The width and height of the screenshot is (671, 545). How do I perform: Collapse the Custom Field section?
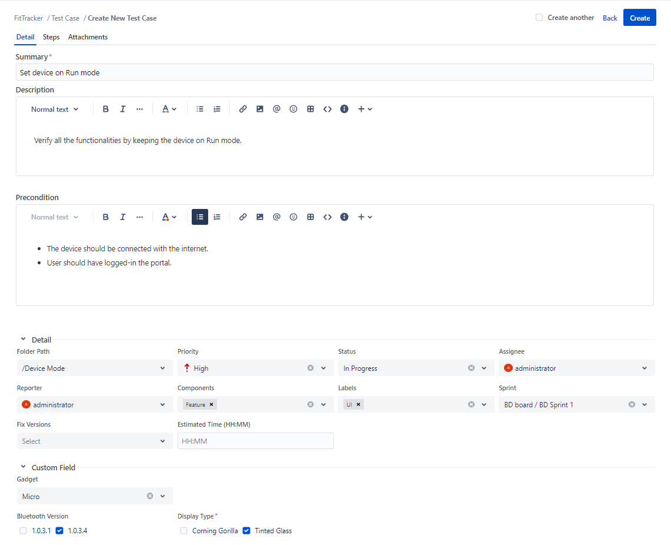[23, 467]
